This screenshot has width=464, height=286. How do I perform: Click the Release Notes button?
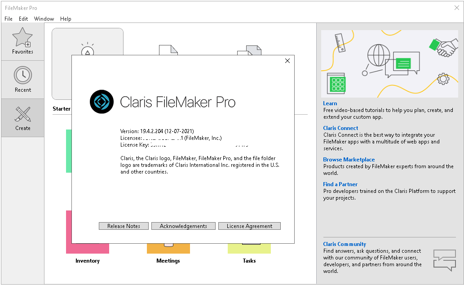[x=124, y=226]
